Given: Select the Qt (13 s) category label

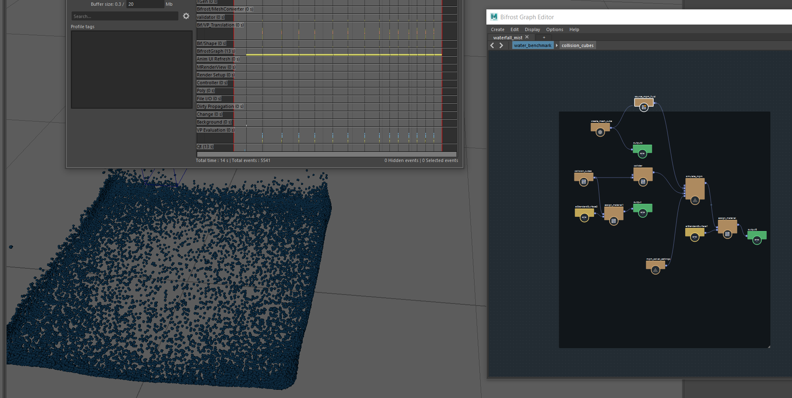Looking at the screenshot, I should [205, 146].
